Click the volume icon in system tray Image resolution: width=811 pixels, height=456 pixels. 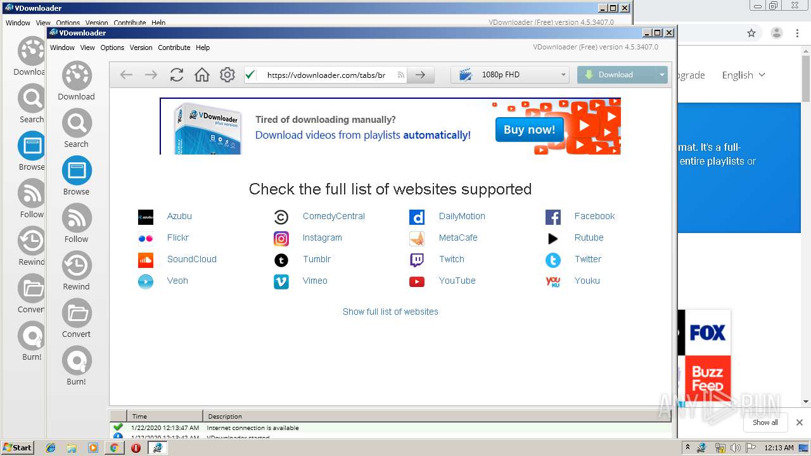click(735, 448)
